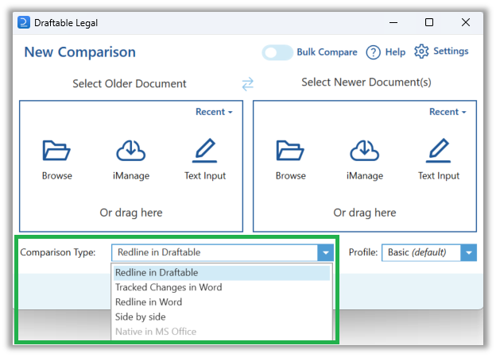
Task: Open Recent dropdown for Newer Document(s)
Action: coord(448,112)
